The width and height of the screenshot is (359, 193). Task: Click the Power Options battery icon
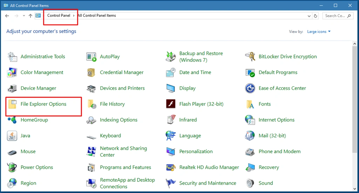(x=12, y=167)
